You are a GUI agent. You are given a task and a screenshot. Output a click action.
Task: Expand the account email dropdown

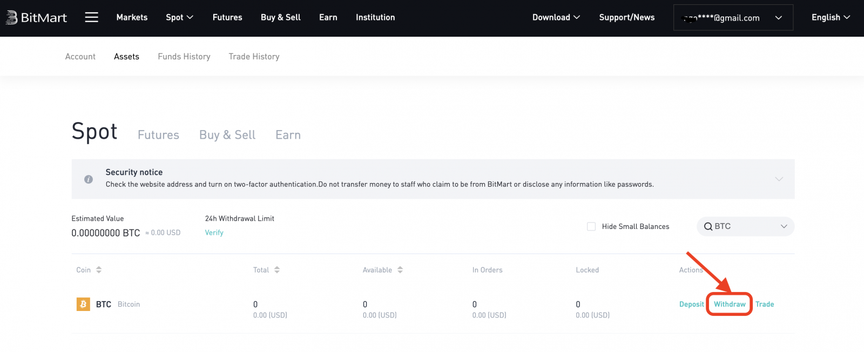778,18
